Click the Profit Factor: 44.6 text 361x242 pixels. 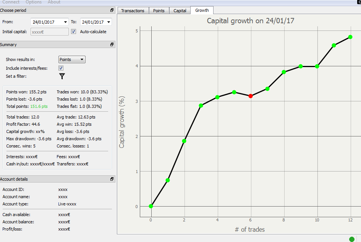[x=23, y=124]
